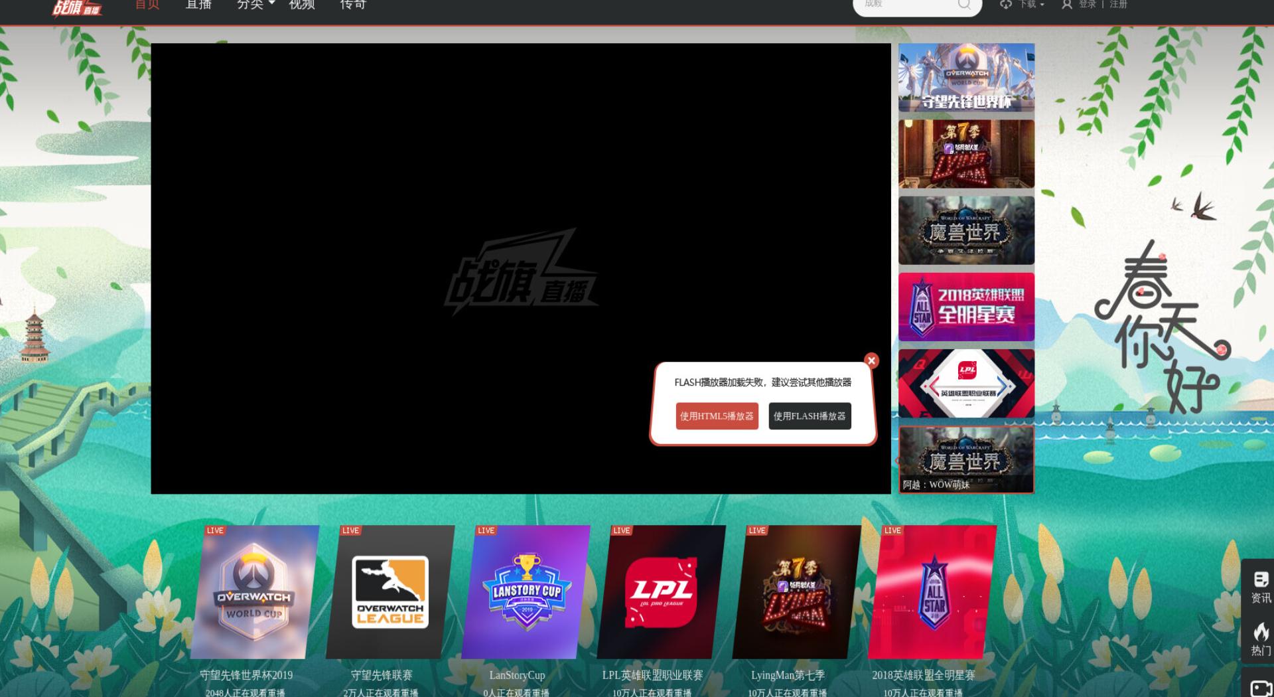
Task: Click the Zhanqi site logo
Action: (x=77, y=8)
